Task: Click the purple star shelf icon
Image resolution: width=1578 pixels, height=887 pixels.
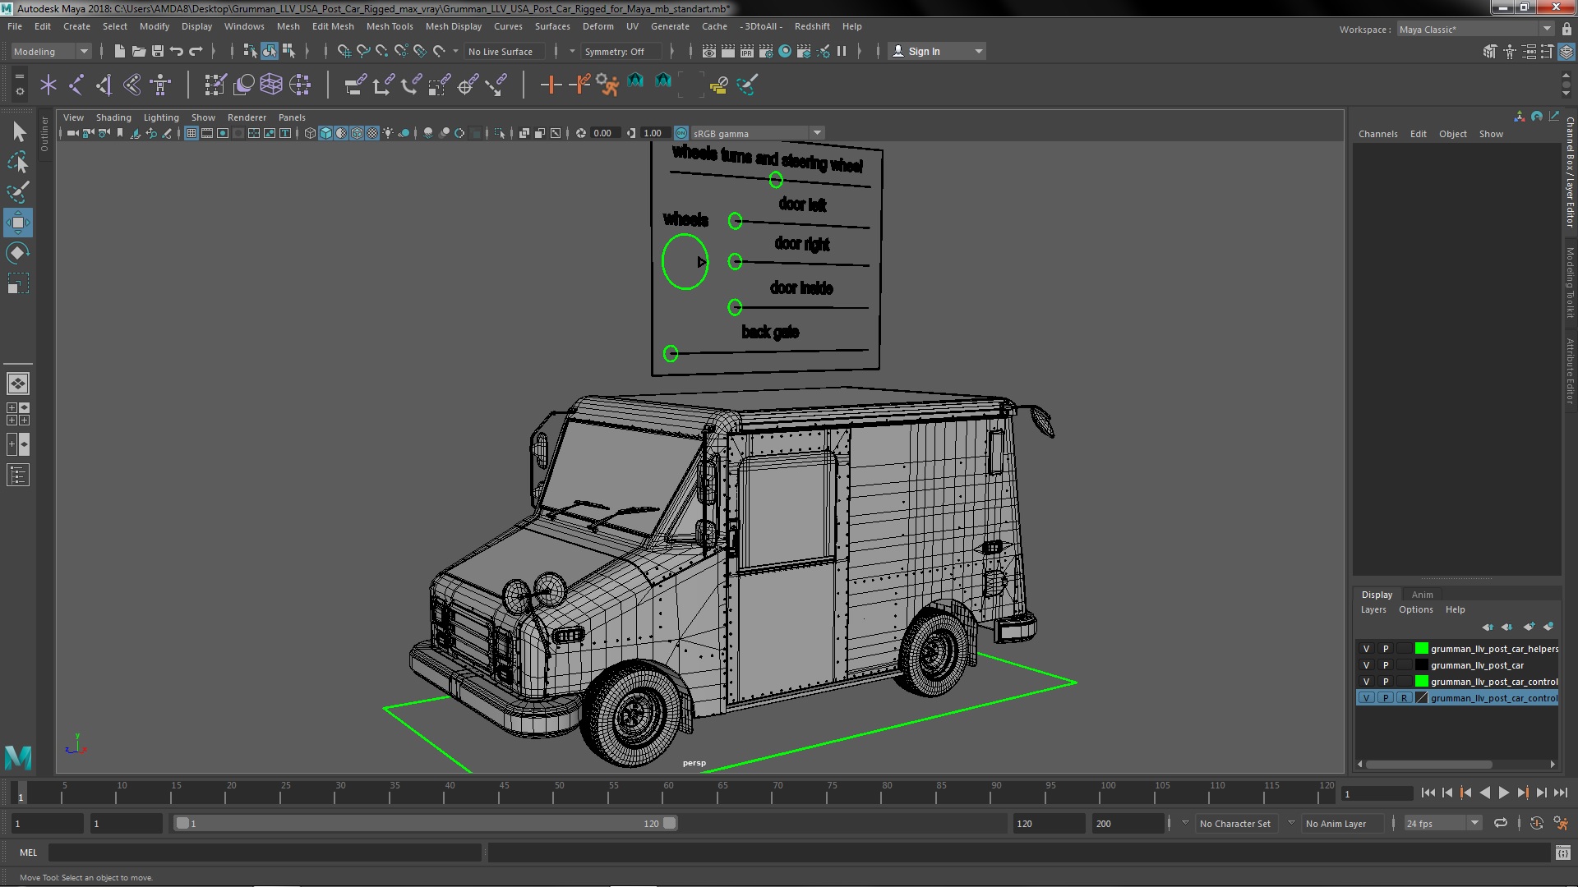Action: coord(48,85)
